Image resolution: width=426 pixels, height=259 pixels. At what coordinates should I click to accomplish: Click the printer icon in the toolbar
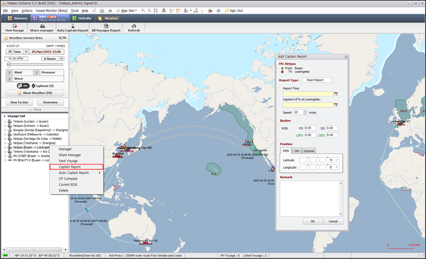coord(110,11)
